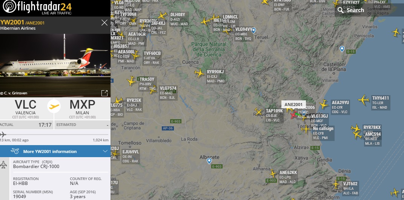The image size is (404, 200).
Task: Click the airport pin near Teruel
Action: 253,30
